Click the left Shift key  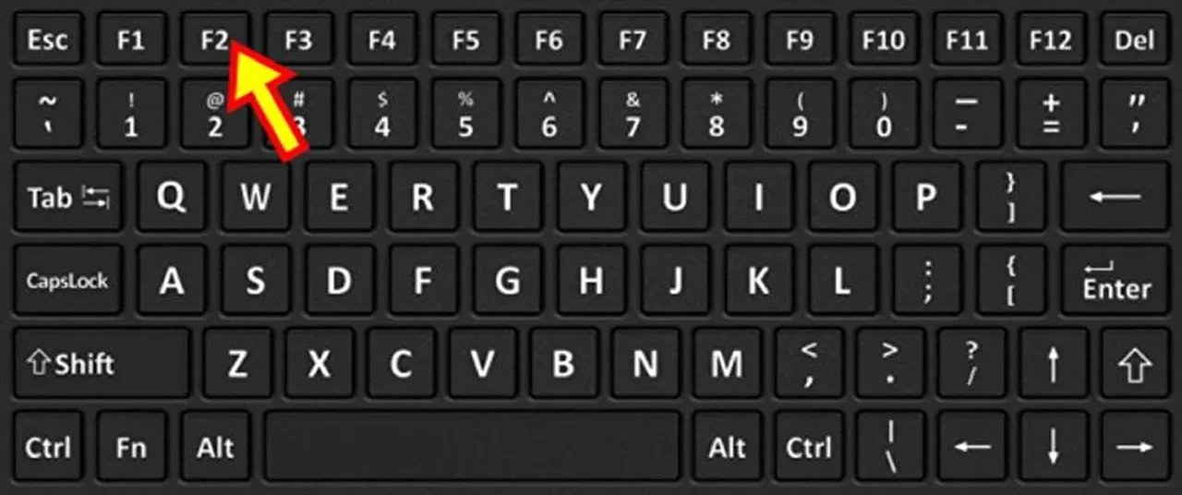[x=100, y=363]
